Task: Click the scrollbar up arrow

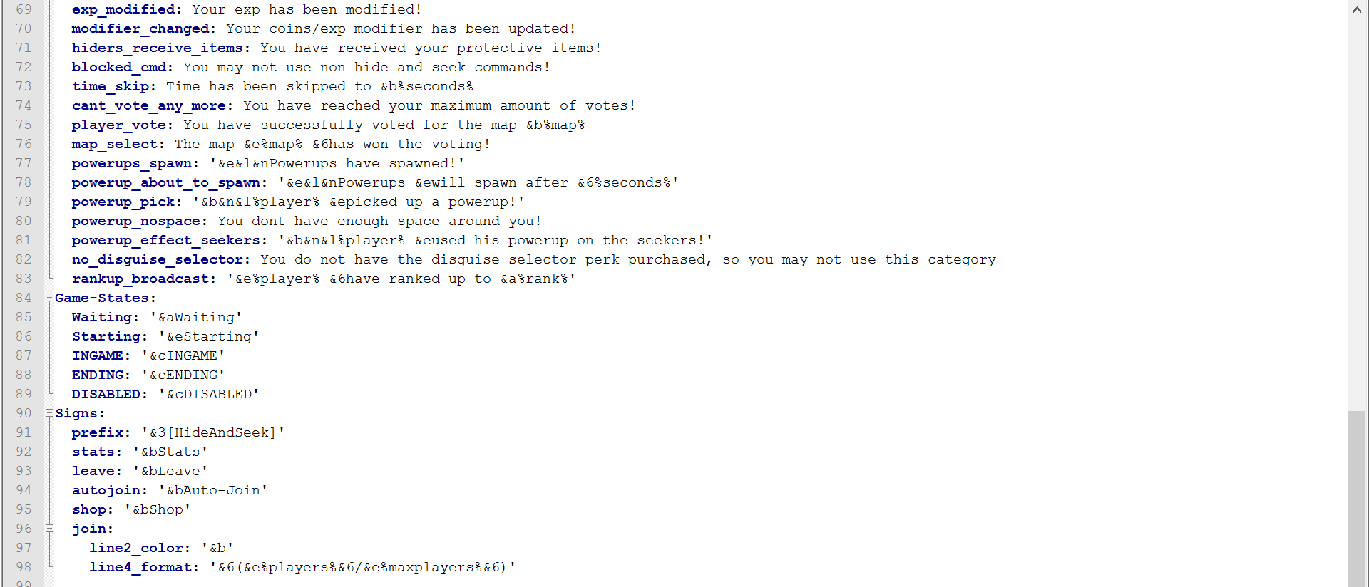Action: point(1357,9)
